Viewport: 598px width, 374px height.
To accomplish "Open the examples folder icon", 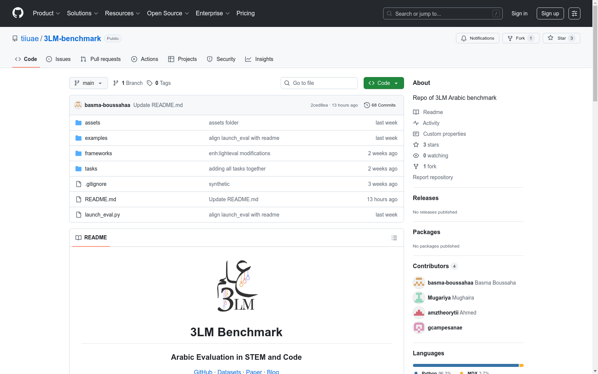I will coord(78,138).
